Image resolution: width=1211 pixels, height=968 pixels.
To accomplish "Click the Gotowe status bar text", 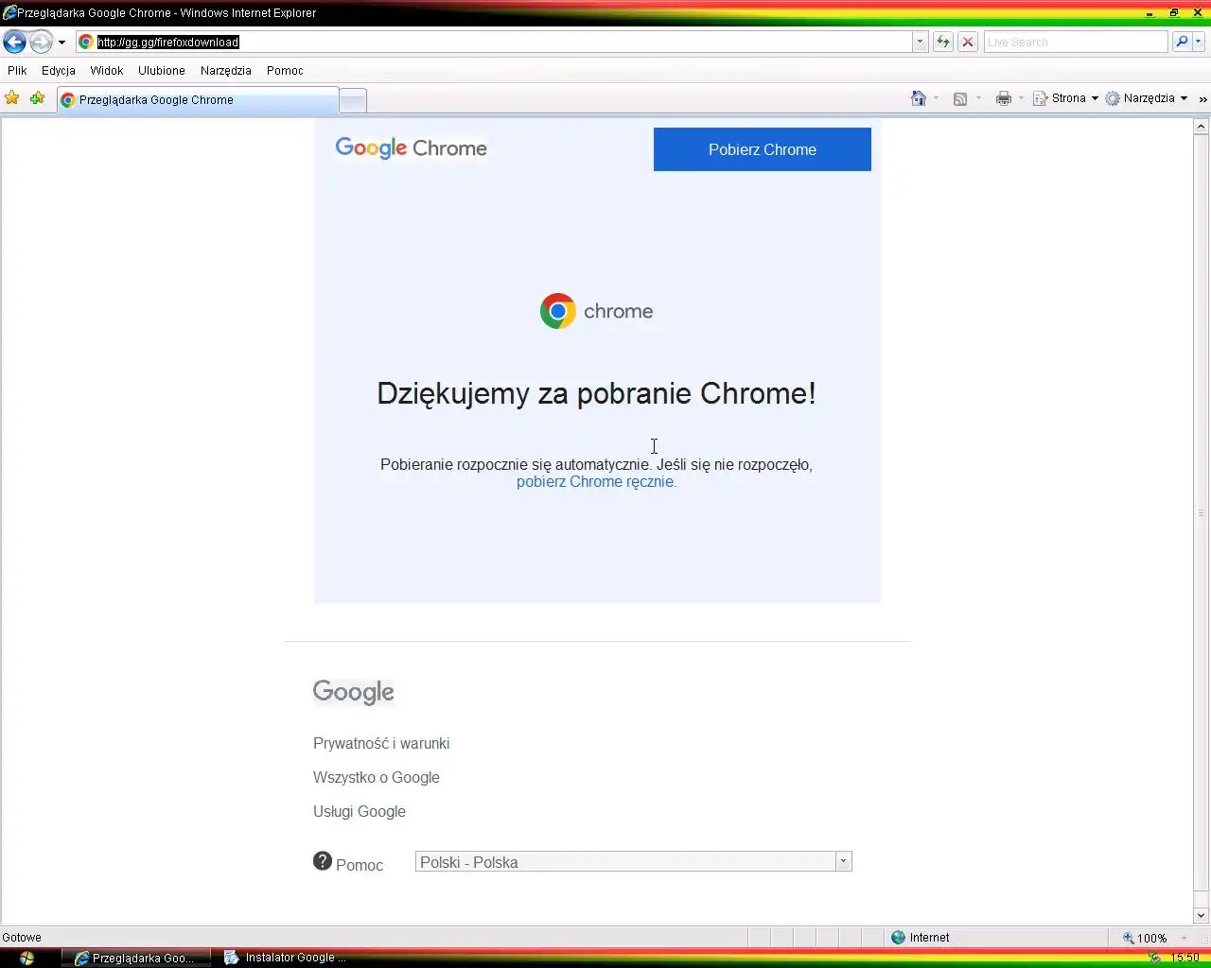I will click(x=22, y=938).
